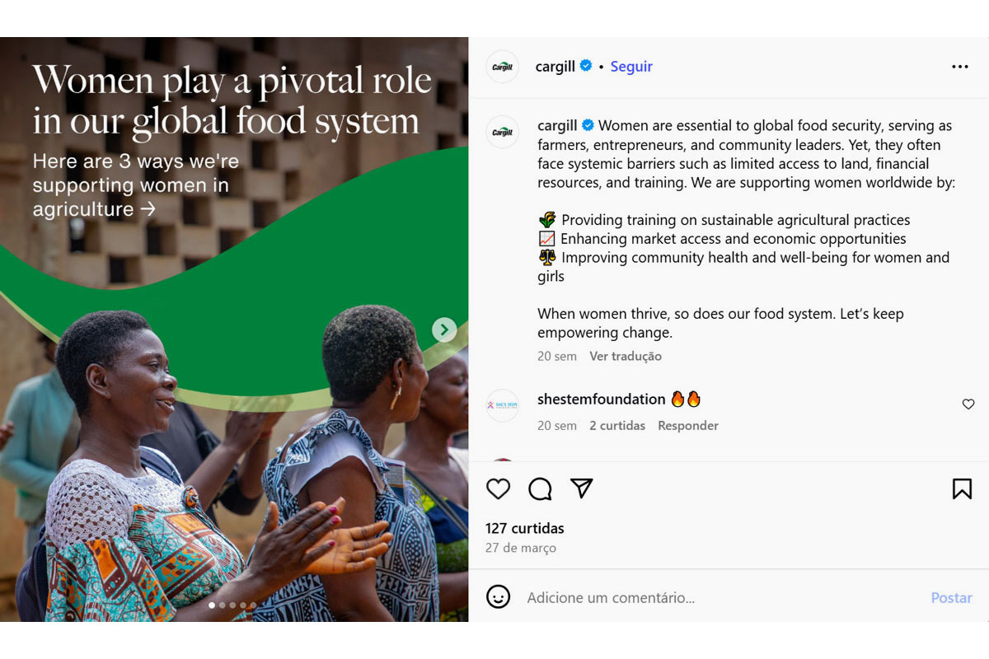Share the post with the paper plane icon
This screenshot has height=659, width=989.
582,488
